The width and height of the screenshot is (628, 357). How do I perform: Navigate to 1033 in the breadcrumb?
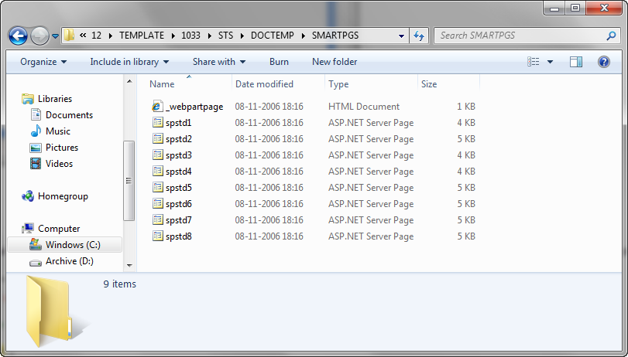(190, 36)
